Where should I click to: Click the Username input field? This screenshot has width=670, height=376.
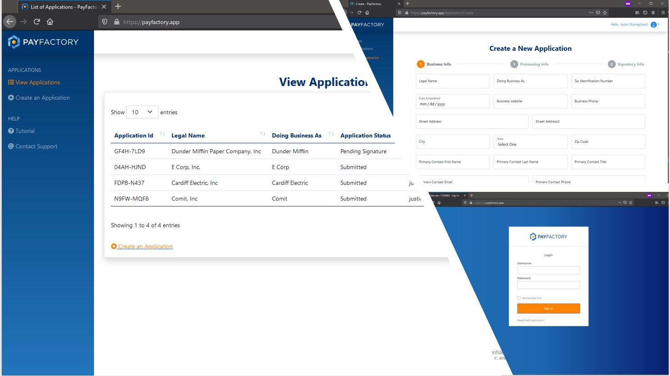pyautogui.click(x=549, y=270)
